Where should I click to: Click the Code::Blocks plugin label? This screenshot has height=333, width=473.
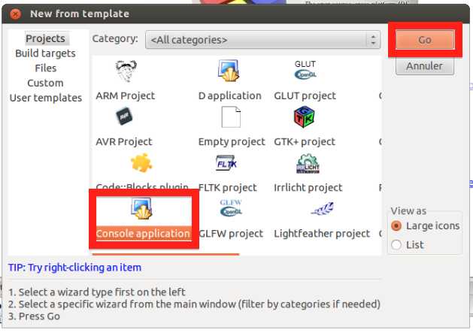coord(142,187)
